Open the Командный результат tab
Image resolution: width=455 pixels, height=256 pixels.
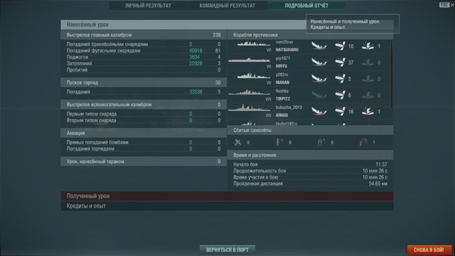click(227, 6)
